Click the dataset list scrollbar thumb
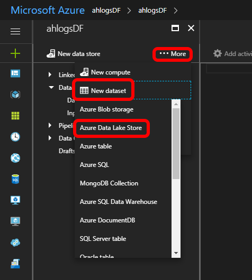 coord(176,144)
